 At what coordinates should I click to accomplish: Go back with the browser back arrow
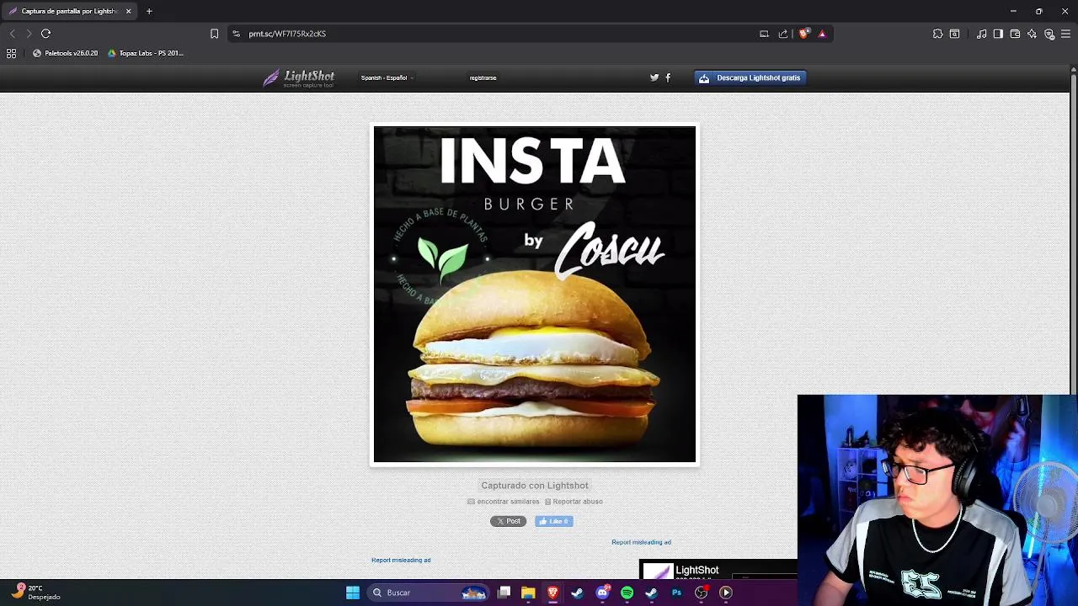click(x=12, y=34)
